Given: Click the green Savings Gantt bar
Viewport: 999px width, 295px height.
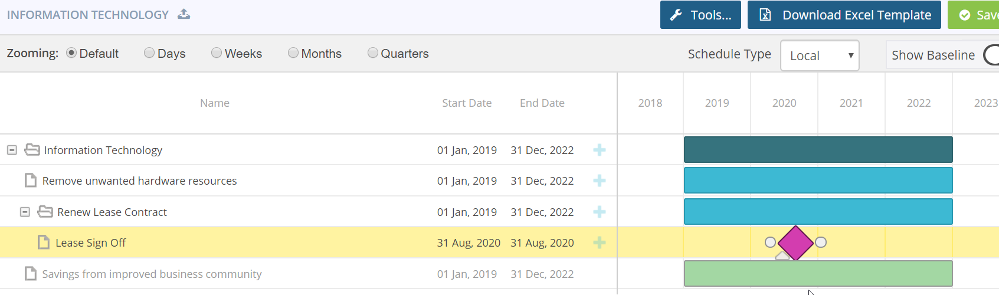Looking at the screenshot, I should [818, 274].
